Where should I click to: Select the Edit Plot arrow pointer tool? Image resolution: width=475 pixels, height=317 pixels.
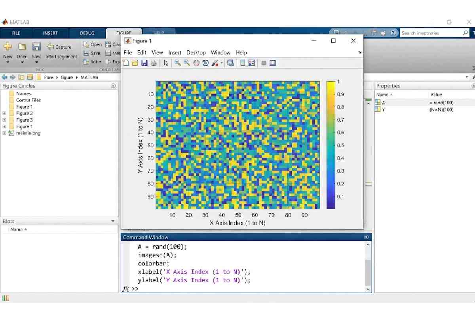[x=166, y=63]
